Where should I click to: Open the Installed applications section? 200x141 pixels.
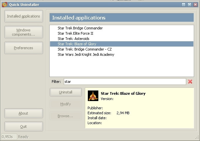24,16
